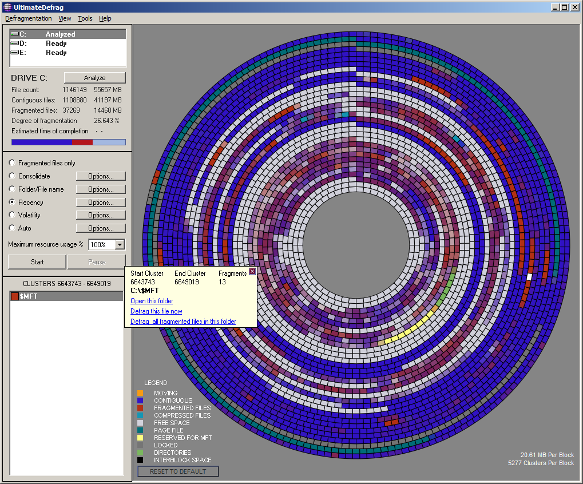Click the C:\$MFT path in tooltip
The height and width of the screenshot is (484, 583).
[145, 291]
